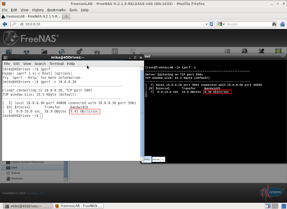Go to Firefox home page icon
This screenshot has height=209, width=287.
pos(283,24)
